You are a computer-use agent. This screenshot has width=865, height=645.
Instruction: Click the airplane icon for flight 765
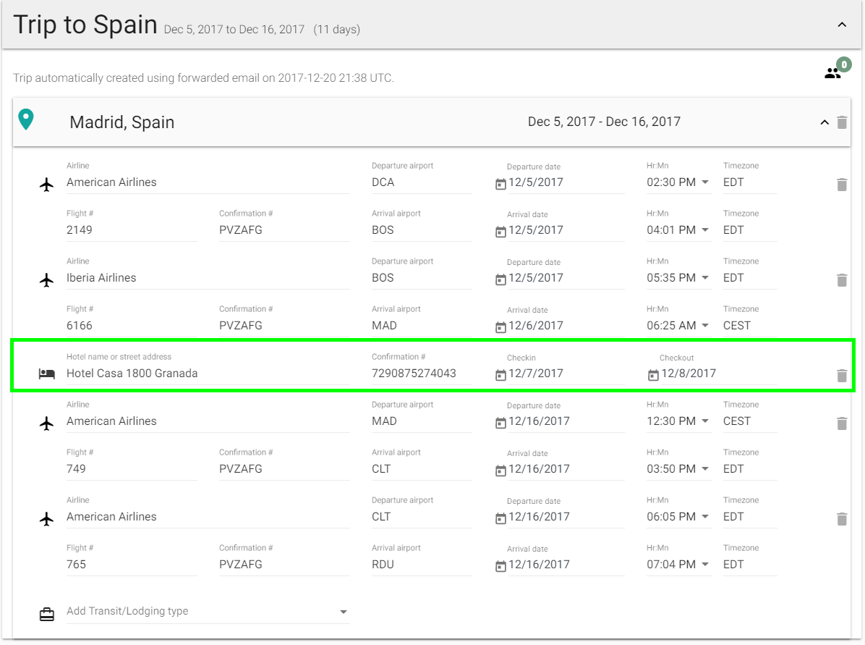coord(47,519)
